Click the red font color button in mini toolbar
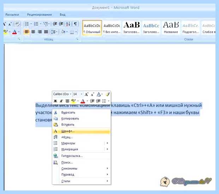 (83, 101)
